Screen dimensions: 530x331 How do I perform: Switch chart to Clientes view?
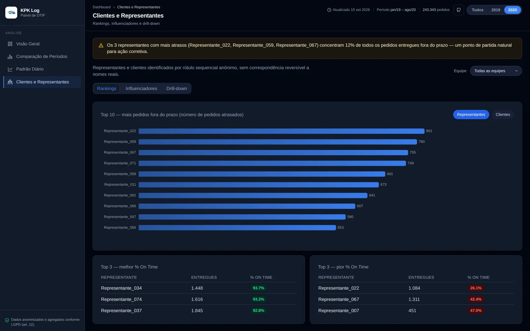point(503,115)
